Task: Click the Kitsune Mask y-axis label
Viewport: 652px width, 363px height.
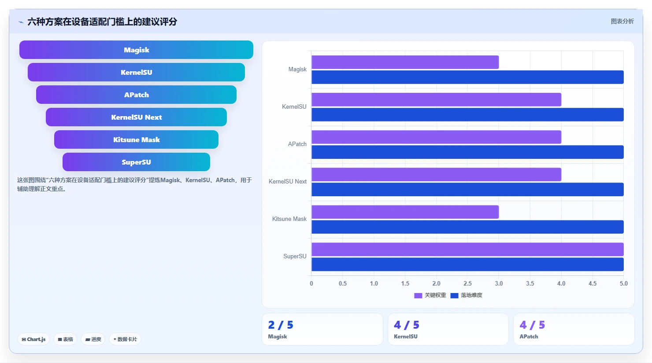Action: coord(289,219)
